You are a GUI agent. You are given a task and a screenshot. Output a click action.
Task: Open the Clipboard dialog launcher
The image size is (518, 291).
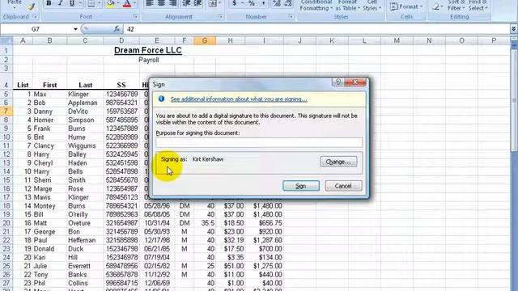pos(35,16)
